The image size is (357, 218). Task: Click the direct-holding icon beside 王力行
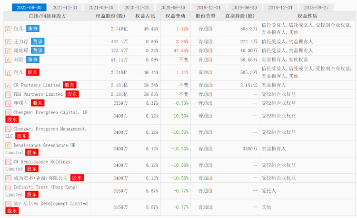tap(8, 42)
